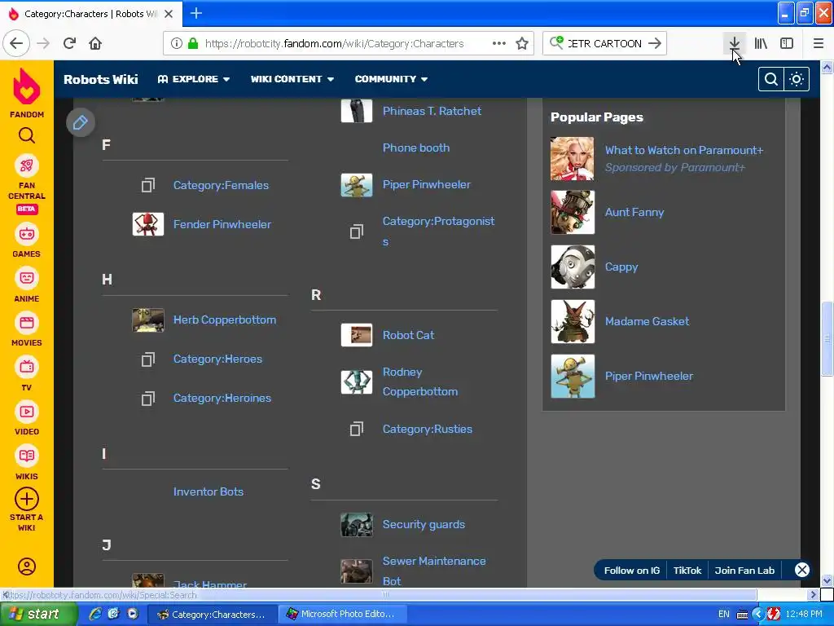This screenshot has width=834, height=626.
Task: Click the pencil edit page icon
Action: tap(81, 122)
